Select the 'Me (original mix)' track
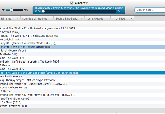This screenshot has width=165, height=114. [82, 39]
